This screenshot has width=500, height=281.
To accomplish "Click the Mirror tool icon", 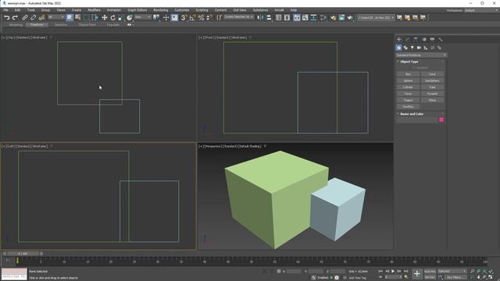I will tap(260, 17).
